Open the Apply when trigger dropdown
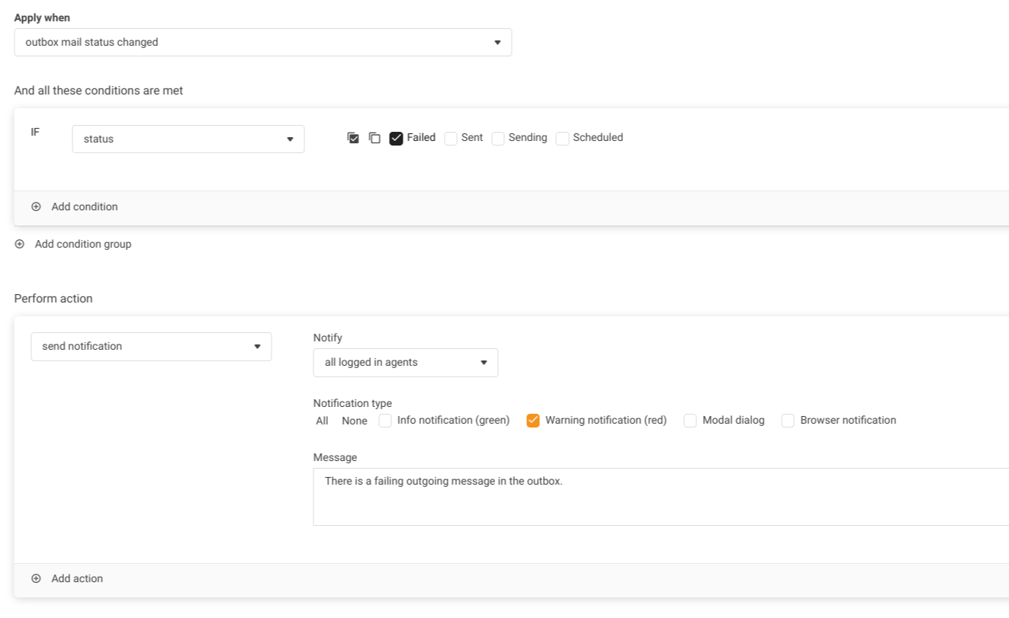Screen dimensions: 1009x618 [x=262, y=43]
